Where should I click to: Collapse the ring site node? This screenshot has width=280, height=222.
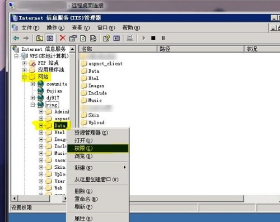[x=33, y=105]
